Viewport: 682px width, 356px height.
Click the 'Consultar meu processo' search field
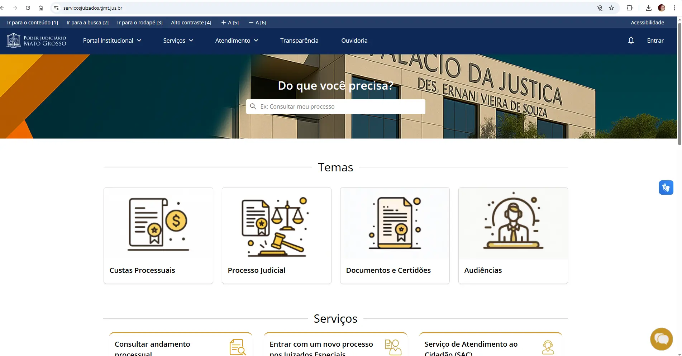pos(340,106)
